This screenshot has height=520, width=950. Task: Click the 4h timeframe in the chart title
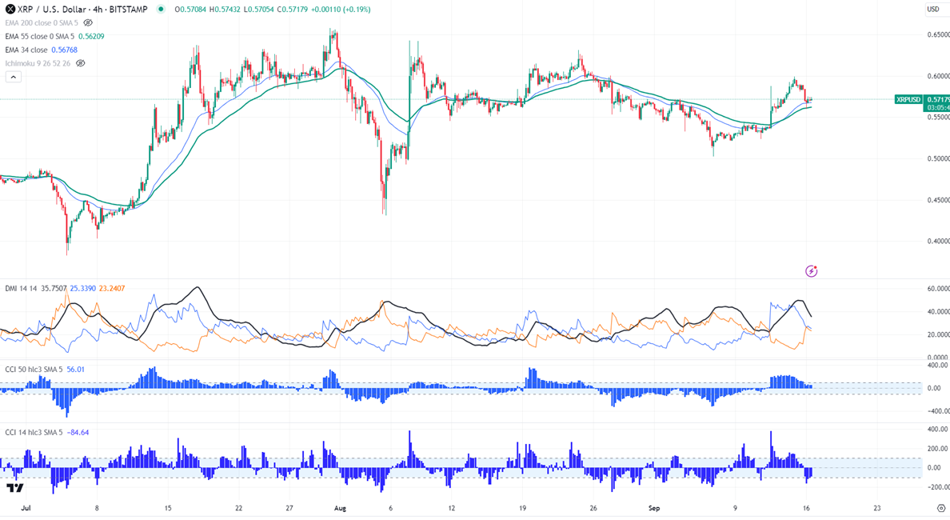(97, 9)
